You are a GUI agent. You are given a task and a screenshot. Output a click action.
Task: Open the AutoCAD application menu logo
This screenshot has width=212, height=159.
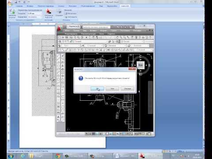(59, 29)
